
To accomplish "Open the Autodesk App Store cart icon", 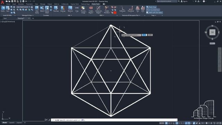I will [x=196, y=1].
